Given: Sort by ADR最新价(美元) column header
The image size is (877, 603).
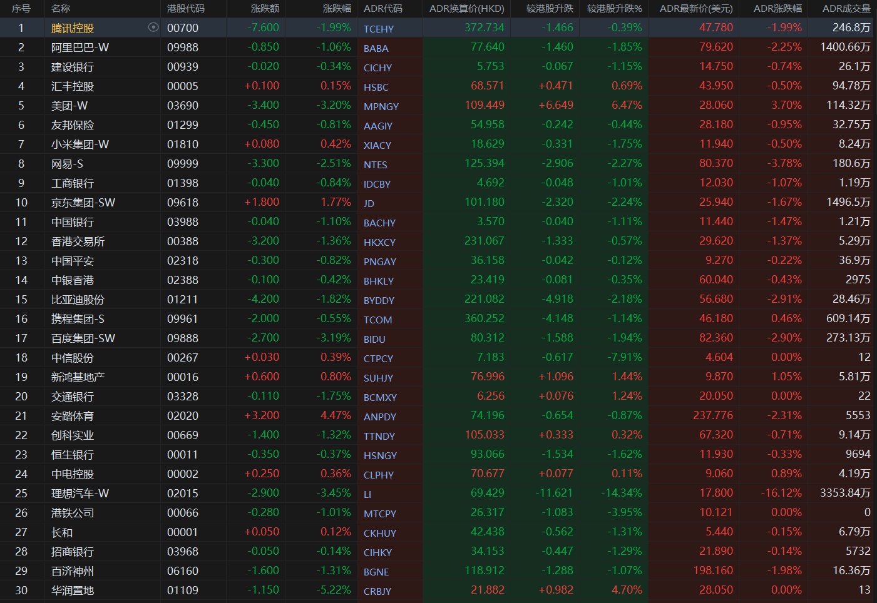Looking at the screenshot, I should 696,9.
